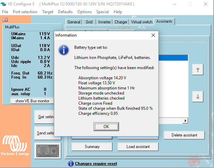
Task: Click show VE.Bus monitor button
Action: pyautogui.click(x=32, y=101)
